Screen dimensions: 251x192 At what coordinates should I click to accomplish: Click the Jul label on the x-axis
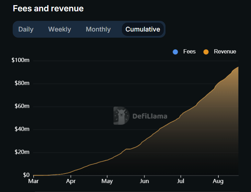click(181, 181)
